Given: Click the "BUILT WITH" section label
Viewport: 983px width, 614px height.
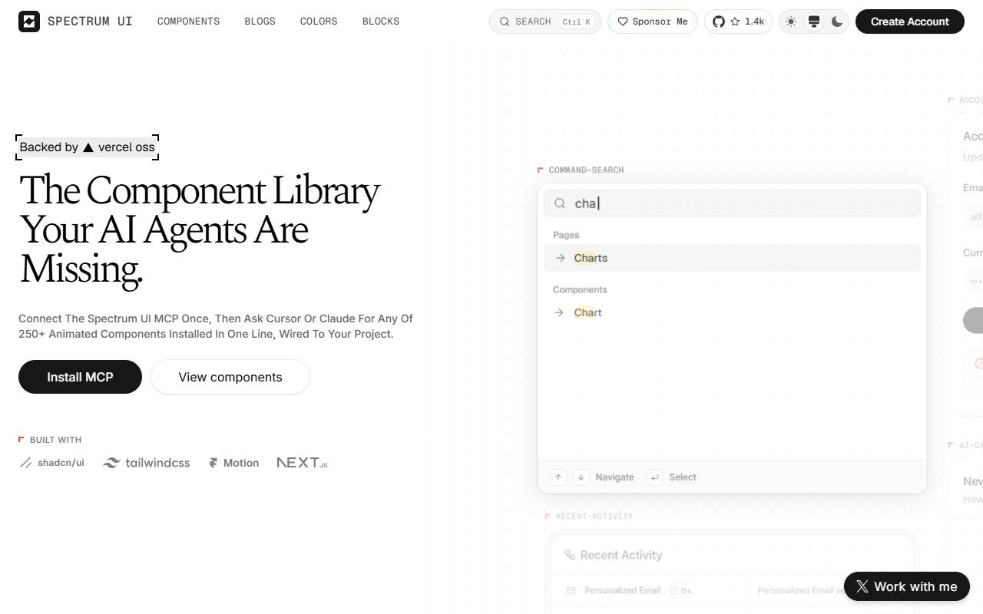Looking at the screenshot, I should click(x=55, y=440).
